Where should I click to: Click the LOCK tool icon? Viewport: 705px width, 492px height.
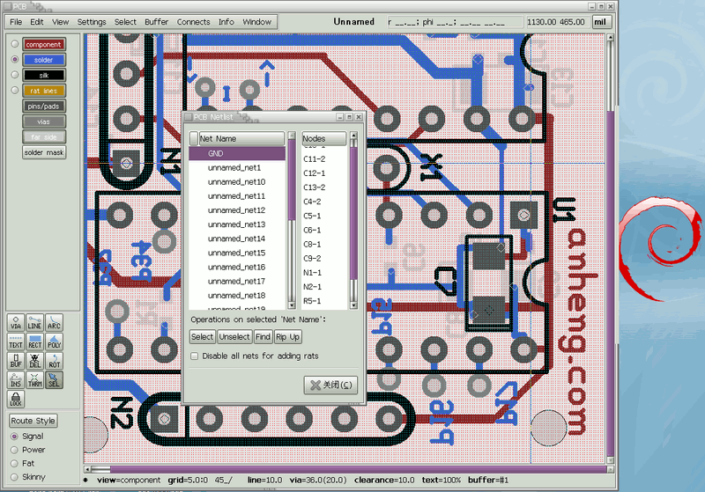click(x=16, y=400)
